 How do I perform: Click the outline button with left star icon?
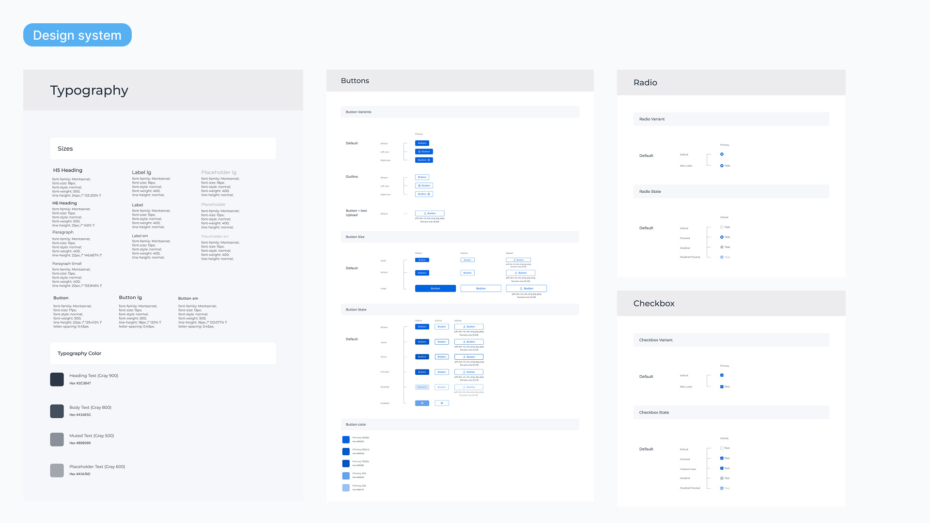pos(424,185)
